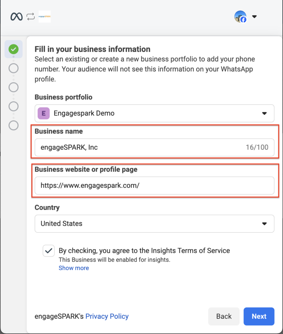Open the account dropdown arrow at top right
This screenshot has height=334, width=283.
tap(255, 17)
